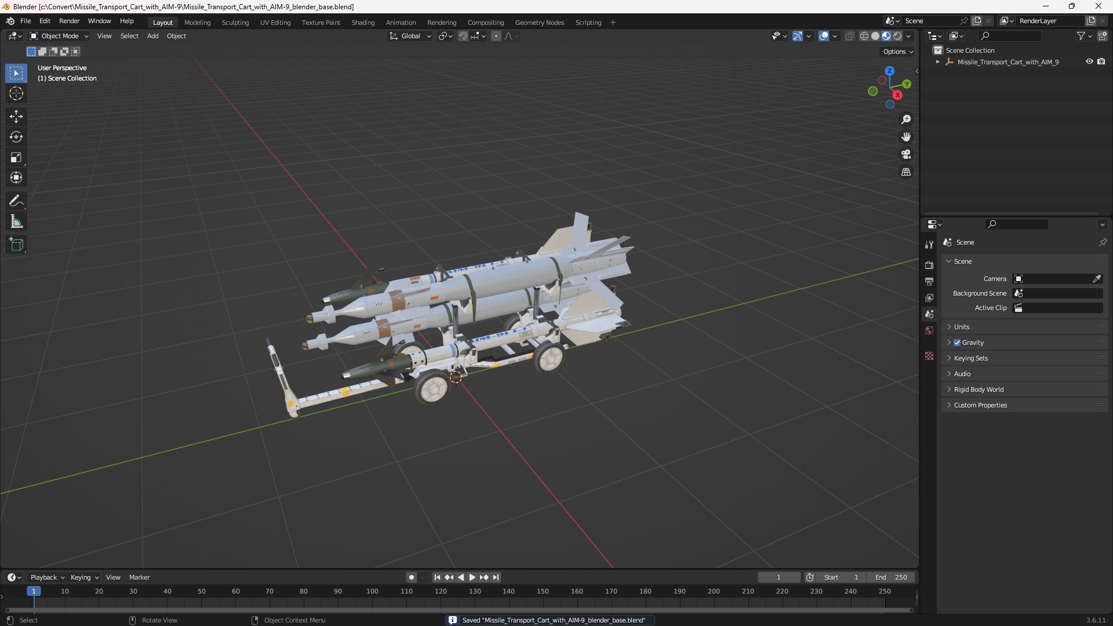Pin the Scene properties panel
The image size is (1113, 626).
click(x=1103, y=242)
